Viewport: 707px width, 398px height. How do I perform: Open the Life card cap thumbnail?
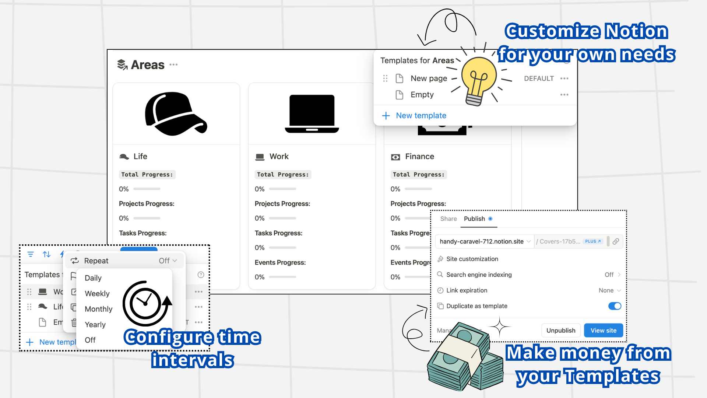point(176,114)
